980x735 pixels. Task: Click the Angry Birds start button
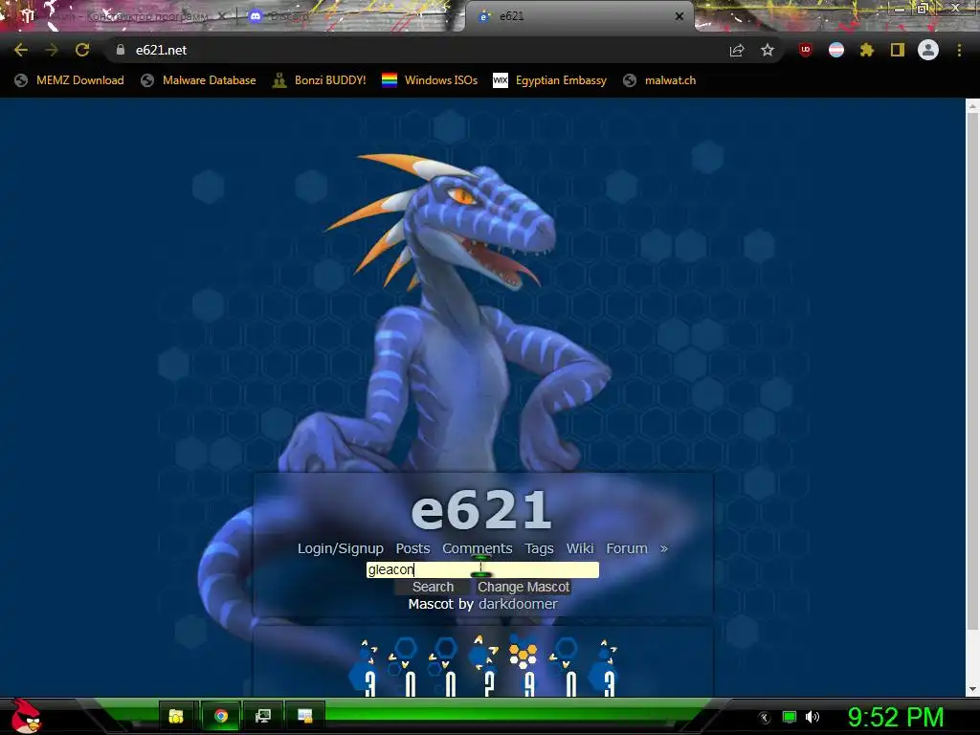(26, 716)
